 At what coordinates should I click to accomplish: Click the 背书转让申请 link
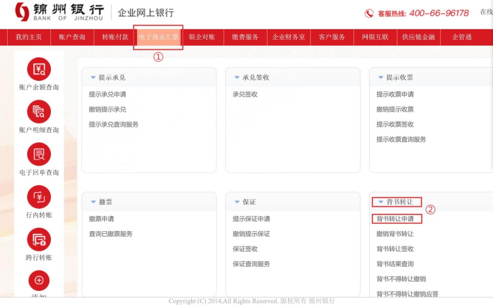(395, 219)
